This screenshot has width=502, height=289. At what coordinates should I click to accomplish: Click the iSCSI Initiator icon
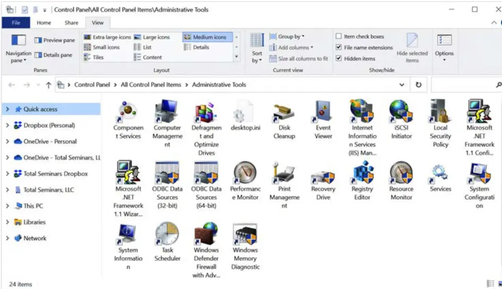(401, 112)
